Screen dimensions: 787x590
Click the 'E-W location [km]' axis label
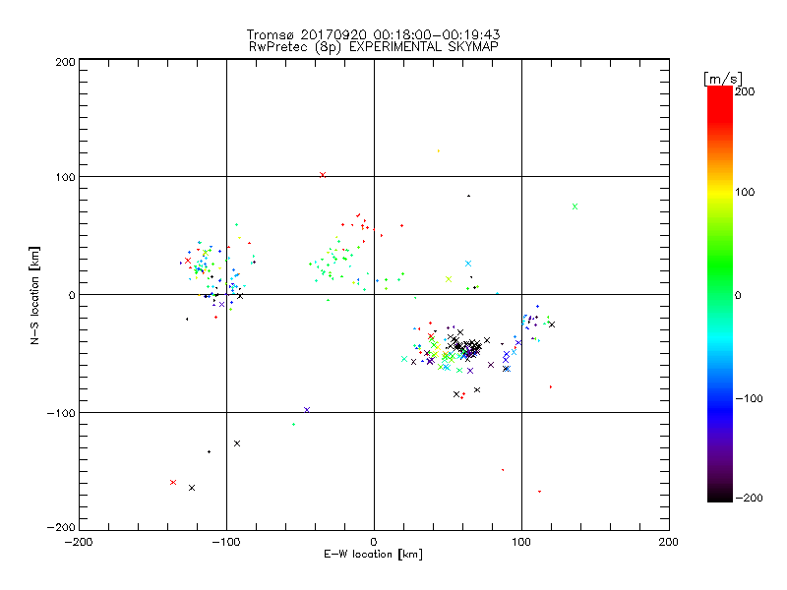click(x=373, y=554)
